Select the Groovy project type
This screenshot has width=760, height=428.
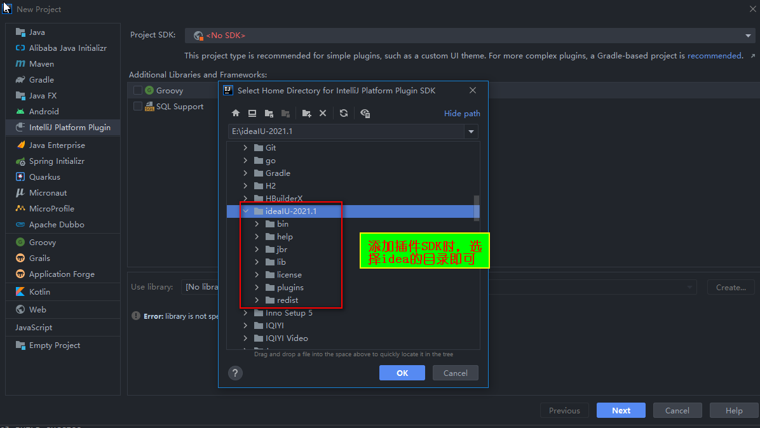coord(63,242)
